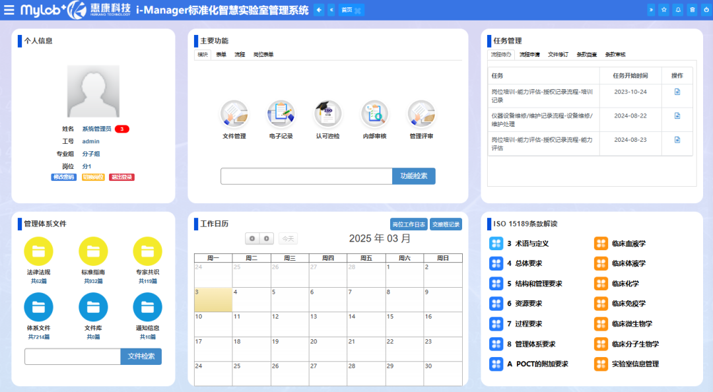
Task: Click the 功能检索 button
Action: (x=414, y=176)
